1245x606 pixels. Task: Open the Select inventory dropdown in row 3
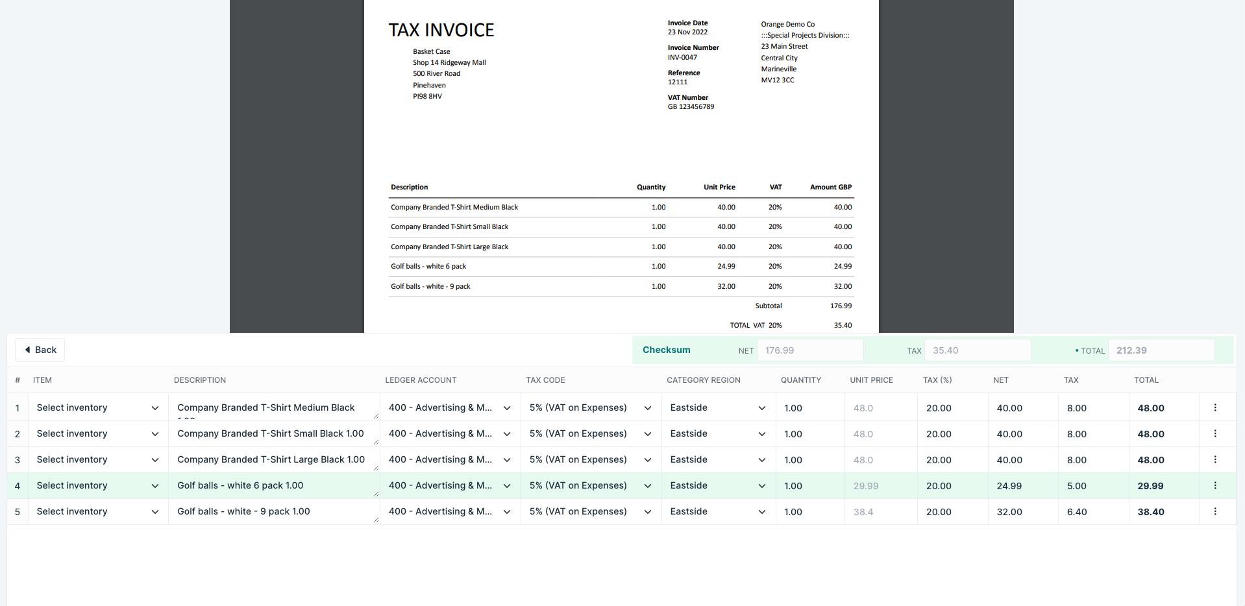click(x=98, y=459)
